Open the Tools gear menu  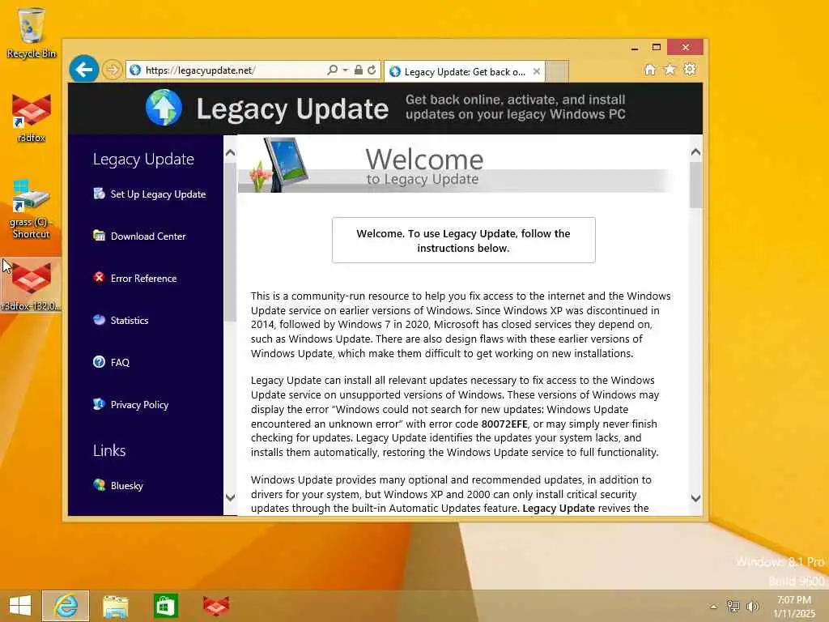(x=690, y=70)
